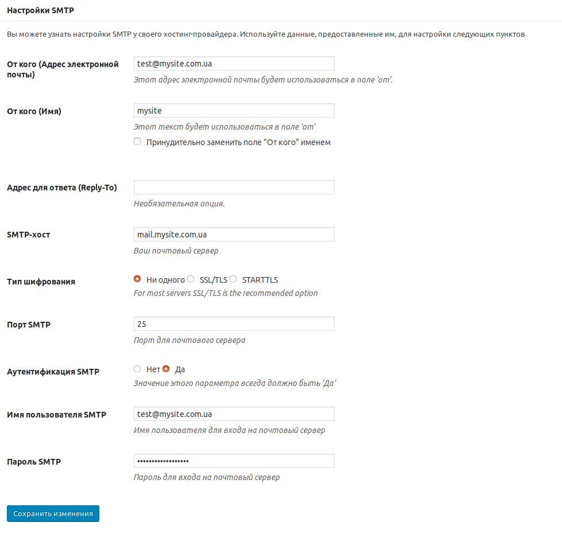Screen dimensions: 562x538
Task: Click the 'SMTP-хост' field label
Action: (x=29, y=235)
